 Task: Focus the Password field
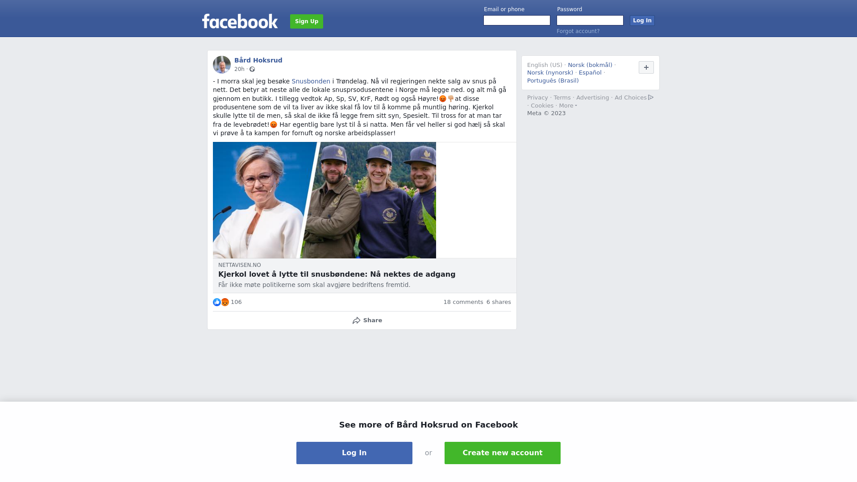pos(590,21)
